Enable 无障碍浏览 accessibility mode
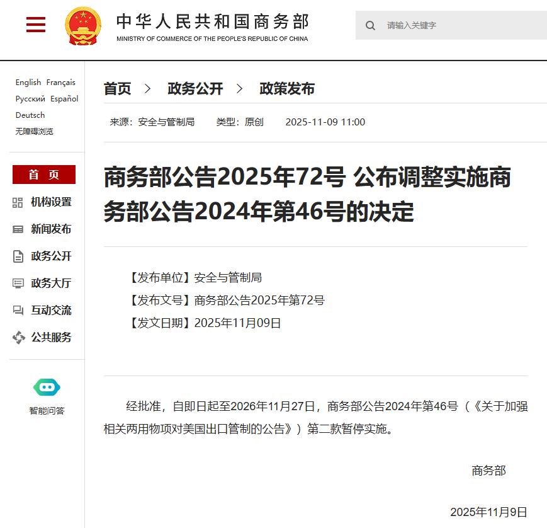 pos(34,131)
